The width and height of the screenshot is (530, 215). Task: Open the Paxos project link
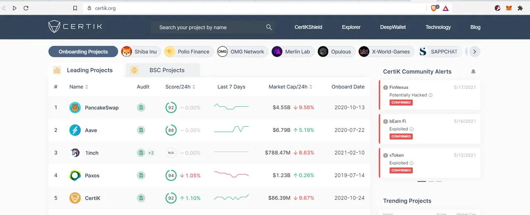pos(92,176)
